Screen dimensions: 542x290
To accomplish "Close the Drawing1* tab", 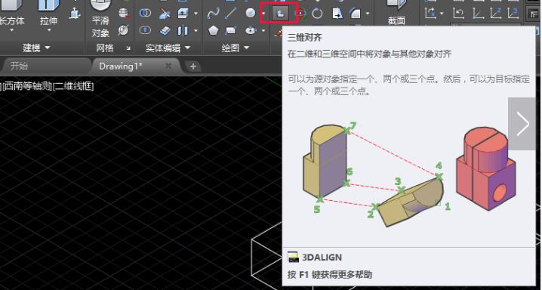I will (x=168, y=66).
